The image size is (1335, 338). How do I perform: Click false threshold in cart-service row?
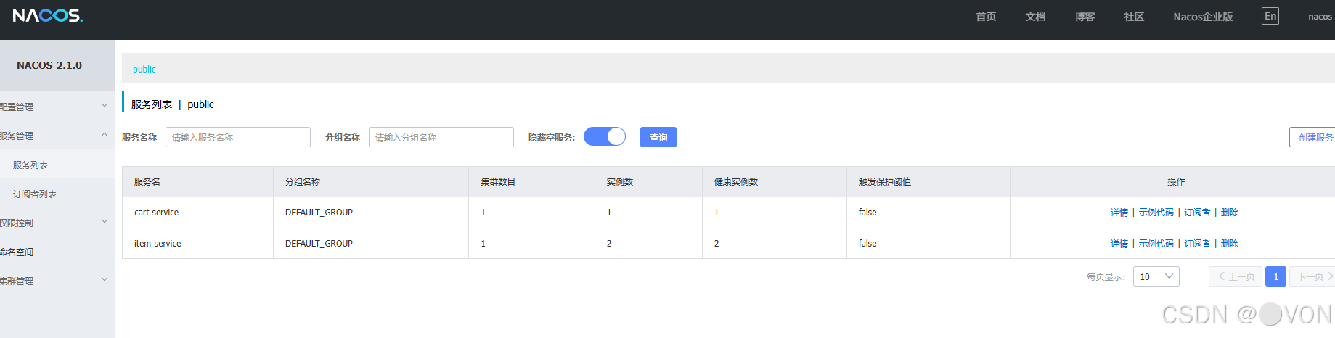867,213
